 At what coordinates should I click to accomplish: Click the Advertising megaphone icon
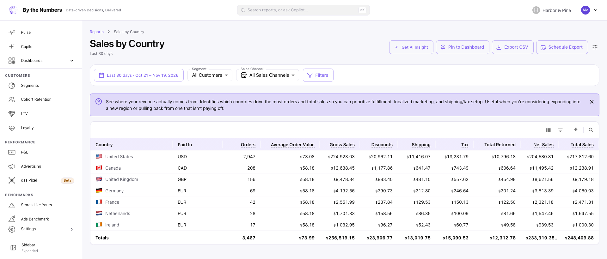pyautogui.click(x=12, y=166)
